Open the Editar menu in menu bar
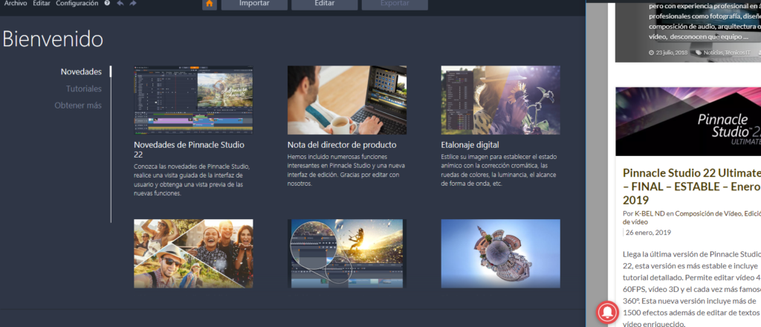This screenshot has width=761, height=327. pyautogui.click(x=42, y=4)
